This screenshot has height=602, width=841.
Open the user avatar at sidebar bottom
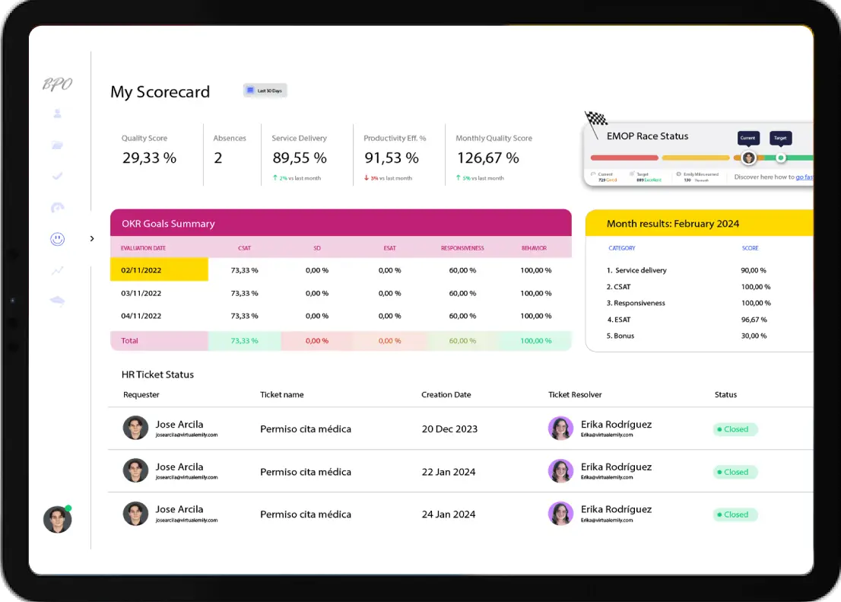click(x=57, y=520)
